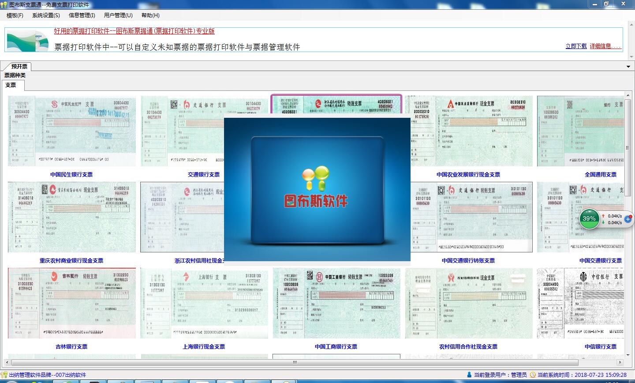Click the 中国农业发展银行现金支票 caption
This screenshot has width=635, height=383.
(x=468, y=175)
